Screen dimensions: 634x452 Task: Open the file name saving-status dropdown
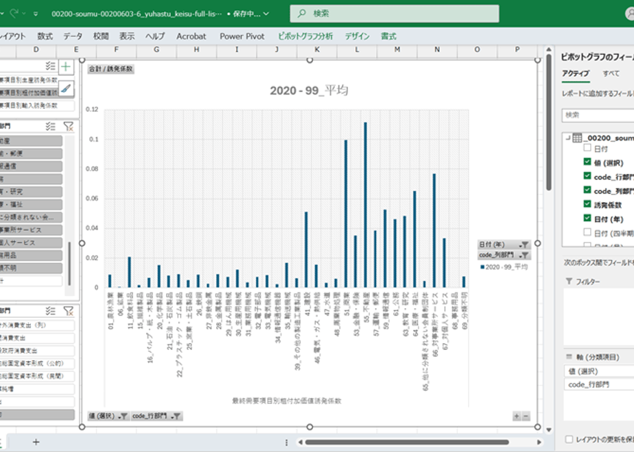(266, 14)
